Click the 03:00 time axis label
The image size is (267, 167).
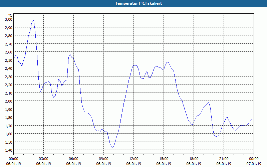[44, 159]
